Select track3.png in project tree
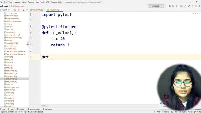 point(10,98)
